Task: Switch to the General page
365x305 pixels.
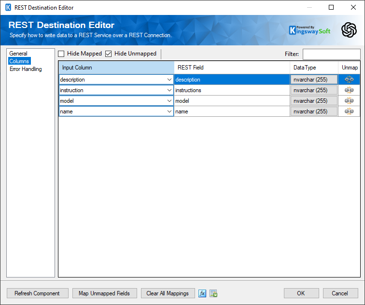Action: 18,54
